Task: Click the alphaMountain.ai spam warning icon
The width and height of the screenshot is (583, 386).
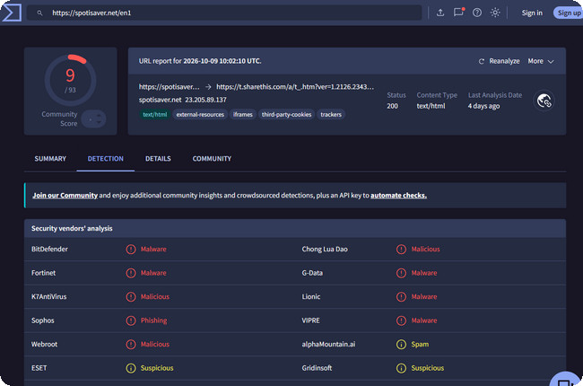Action: [x=401, y=345]
